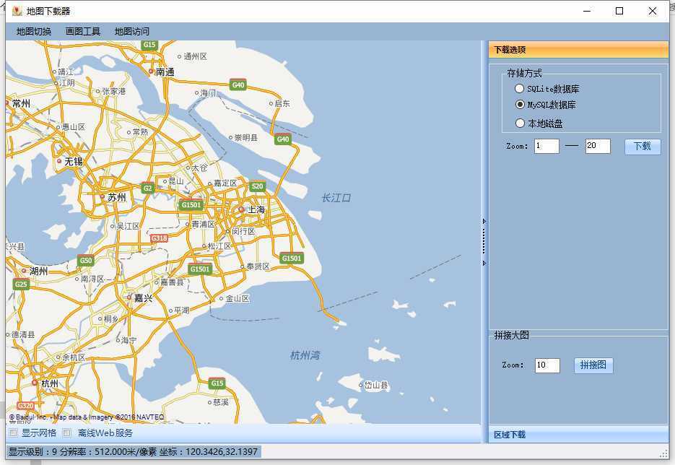Click the 崇明县 label on map
This screenshot has width=675, height=465.
click(245, 137)
